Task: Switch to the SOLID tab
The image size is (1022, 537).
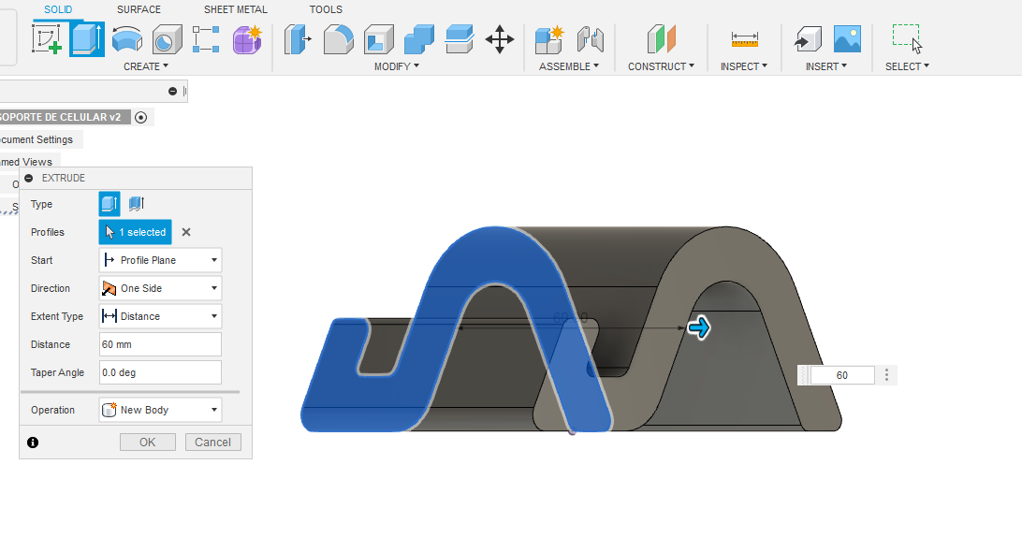Action: point(58,9)
